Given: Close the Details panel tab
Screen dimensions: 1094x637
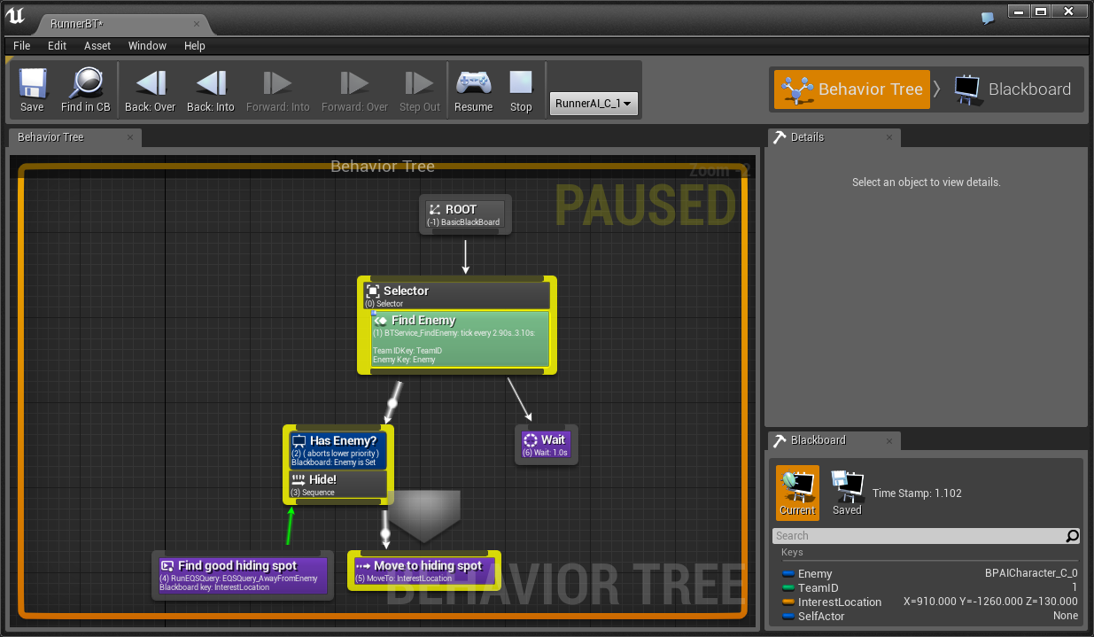Looking at the screenshot, I should click(890, 137).
